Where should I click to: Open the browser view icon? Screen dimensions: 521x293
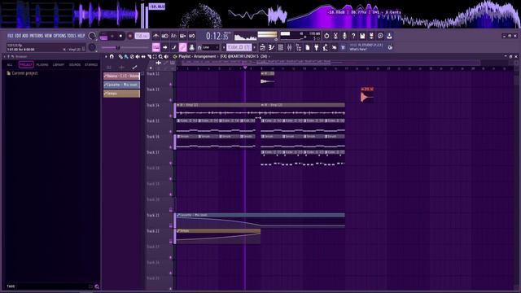click(x=299, y=47)
